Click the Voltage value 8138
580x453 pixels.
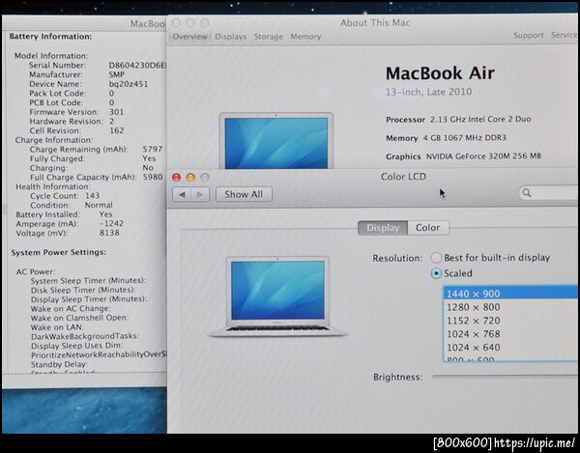(109, 233)
